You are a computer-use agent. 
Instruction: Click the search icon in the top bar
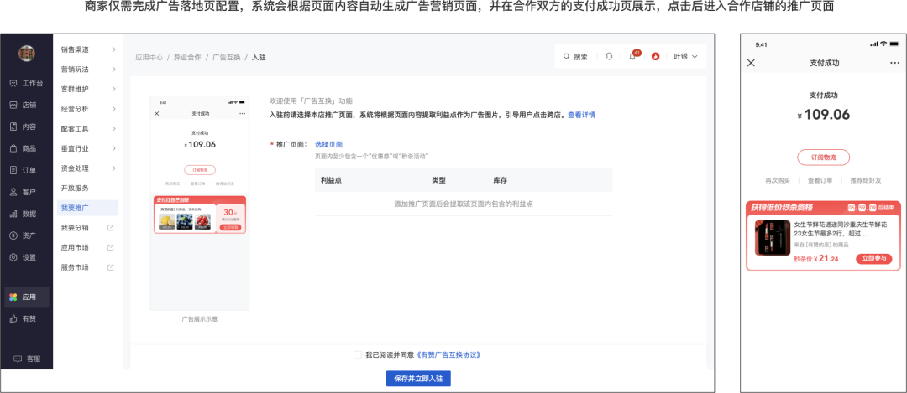567,56
